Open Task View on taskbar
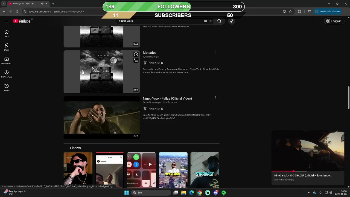 176,193
